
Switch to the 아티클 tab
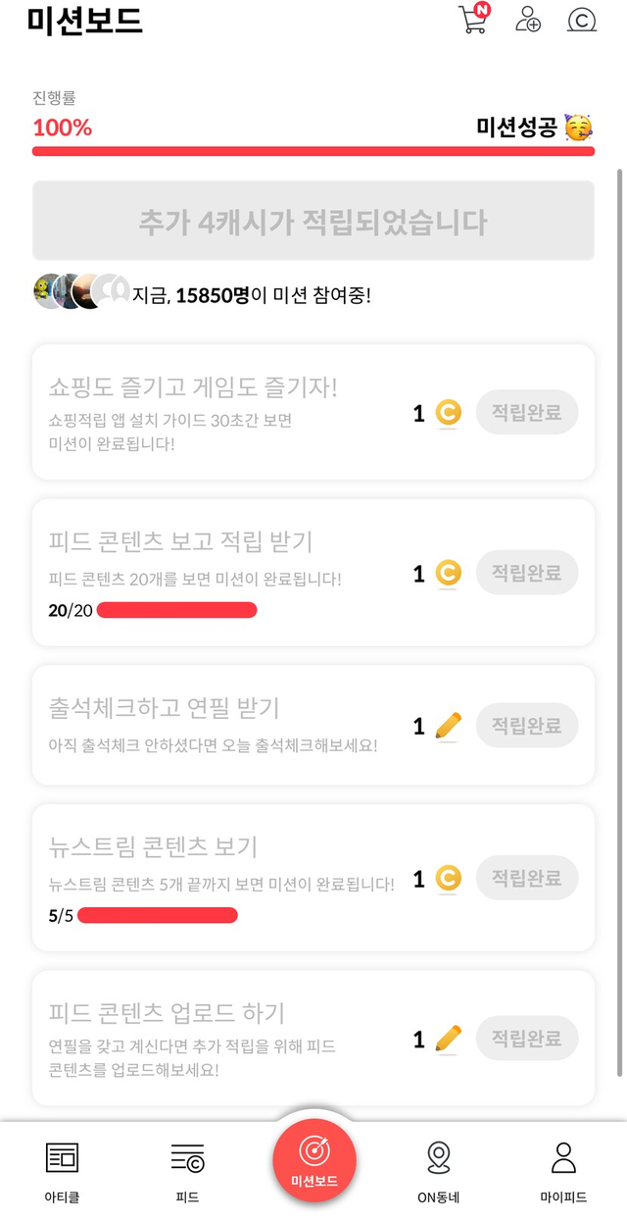[x=62, y=1169]
